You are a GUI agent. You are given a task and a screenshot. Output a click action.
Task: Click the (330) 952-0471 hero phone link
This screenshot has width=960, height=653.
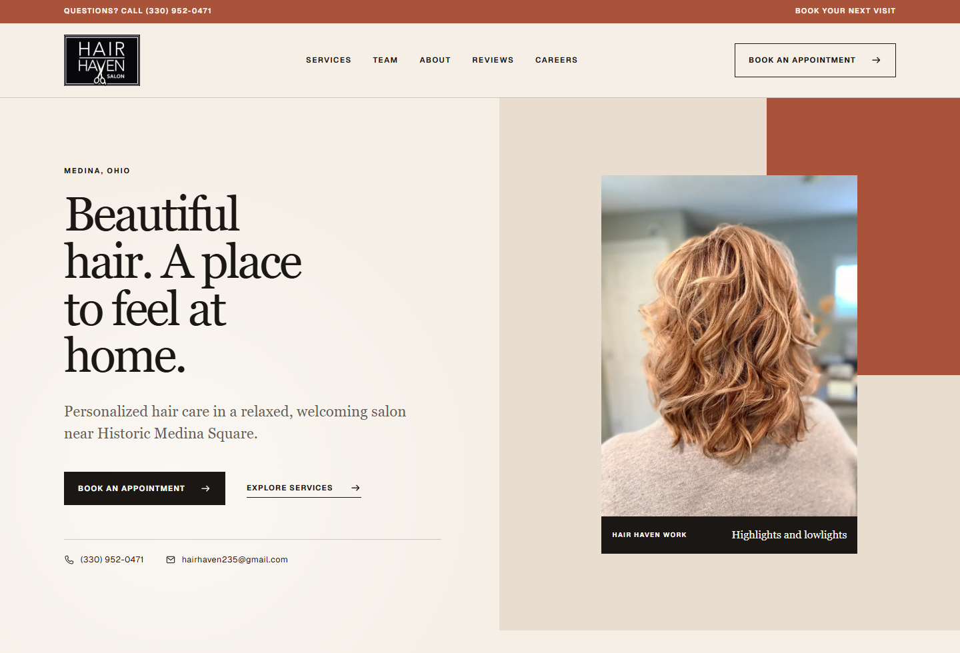coord(104,560)
